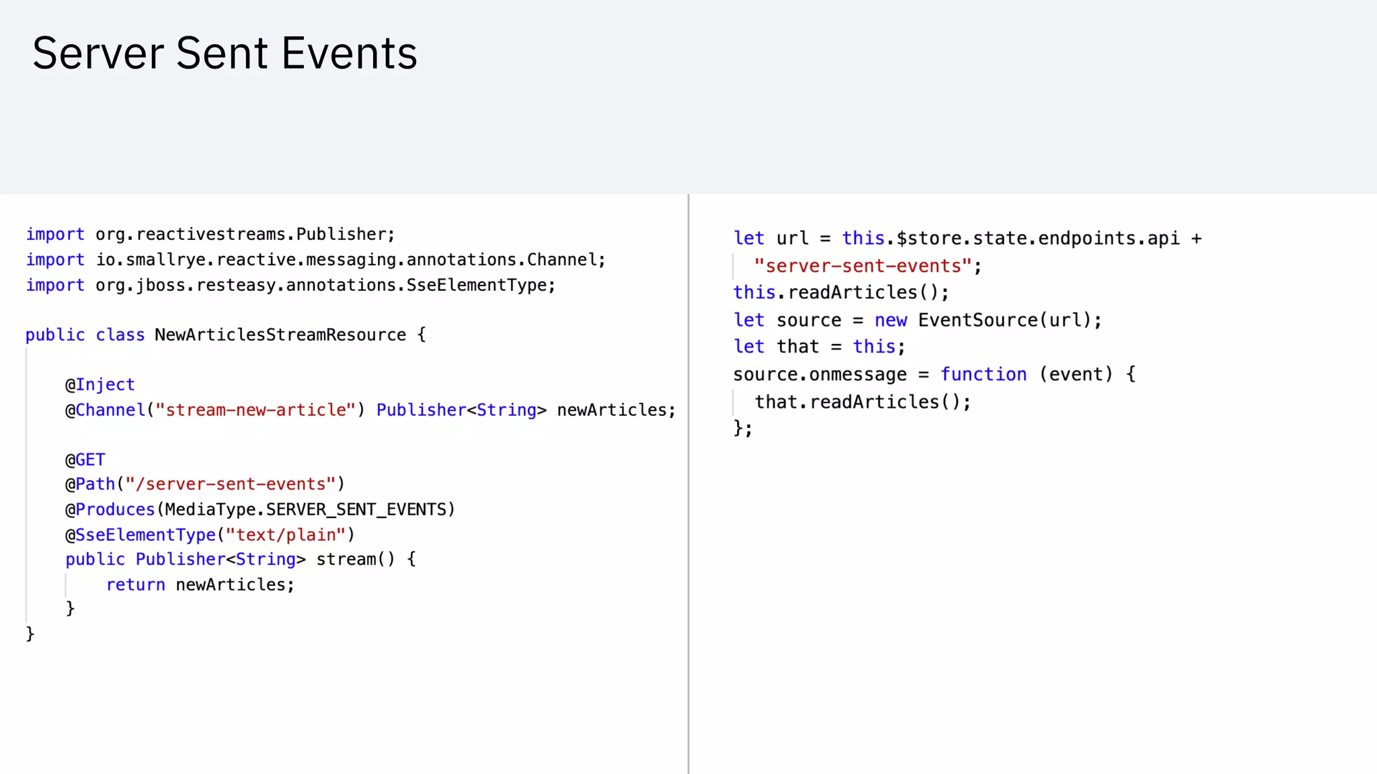Click the 'that.readArticles();' line
The height and width of the screenshot is (774, 1377).
[x=863, y=402]
